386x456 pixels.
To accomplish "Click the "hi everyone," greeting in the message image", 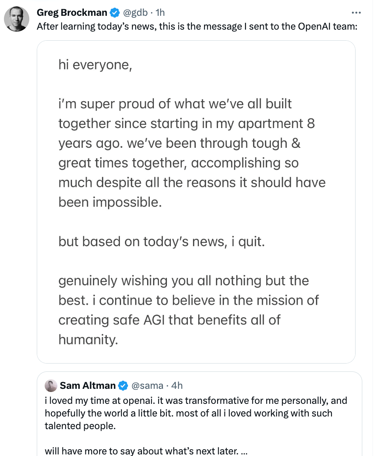I will [x=95, y=65].
